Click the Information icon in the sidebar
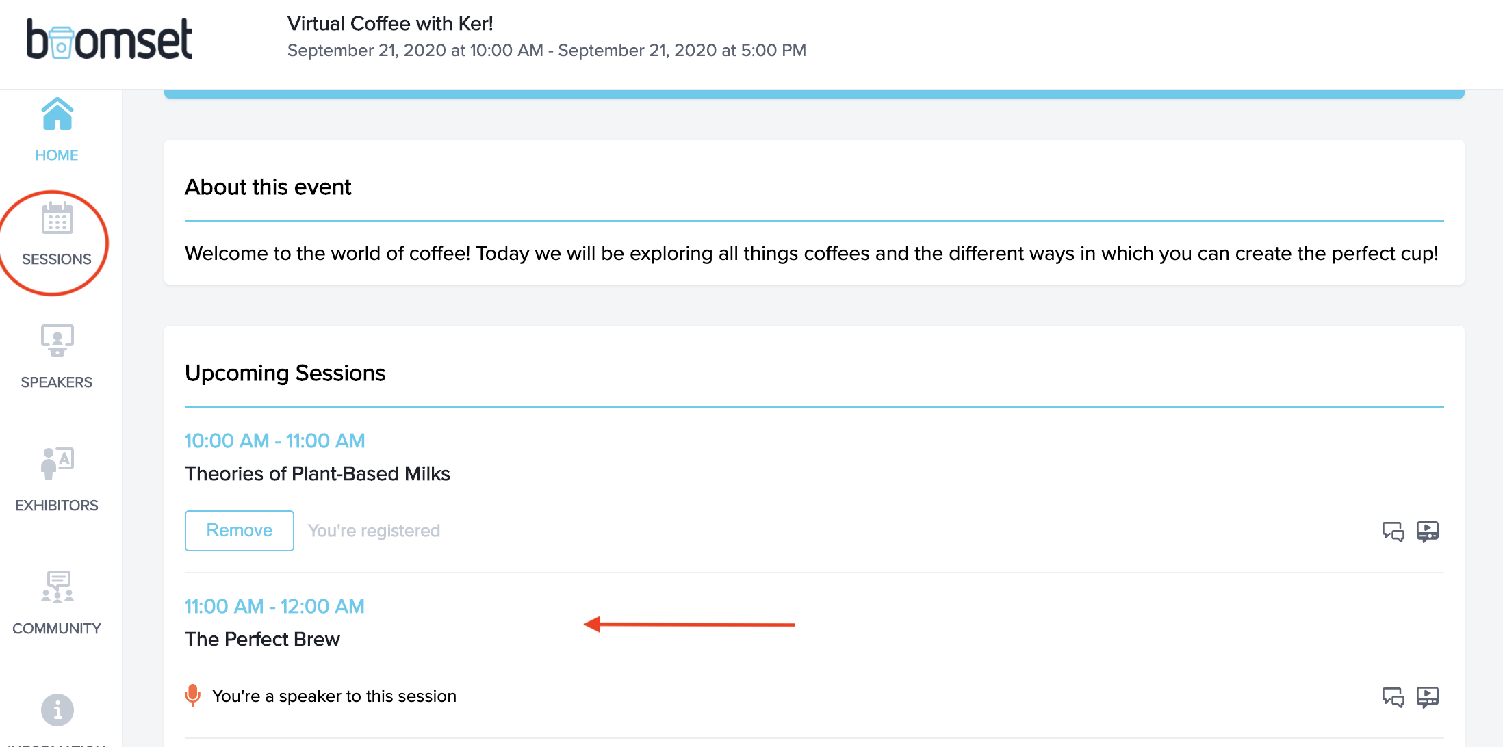Screen dimensions: 1503x747 [57, 710]
